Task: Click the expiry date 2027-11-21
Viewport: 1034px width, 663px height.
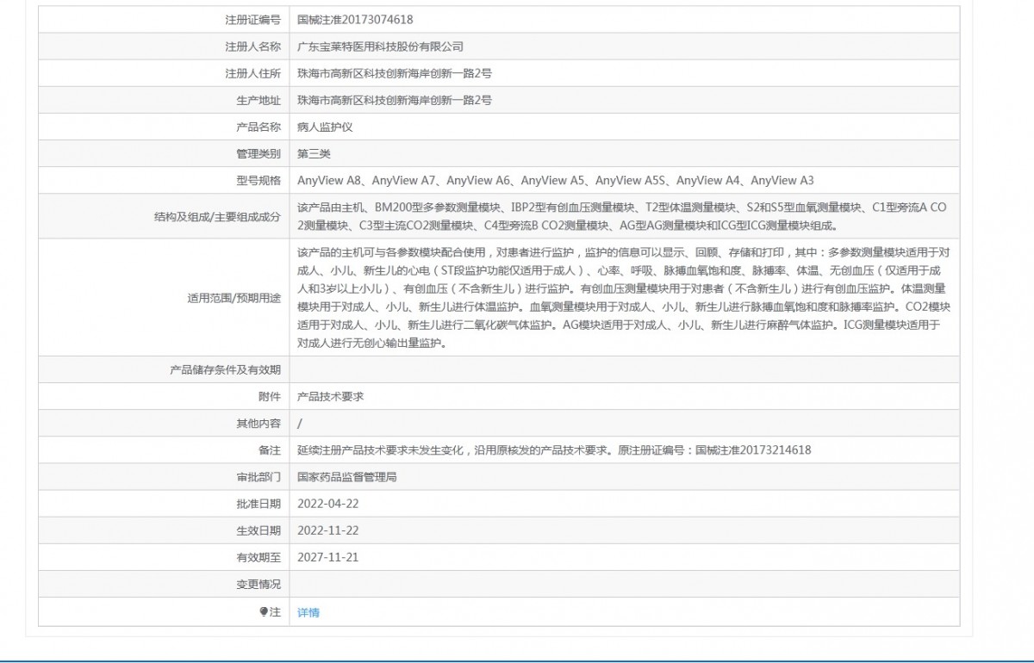Action: (x=327, y=557)
